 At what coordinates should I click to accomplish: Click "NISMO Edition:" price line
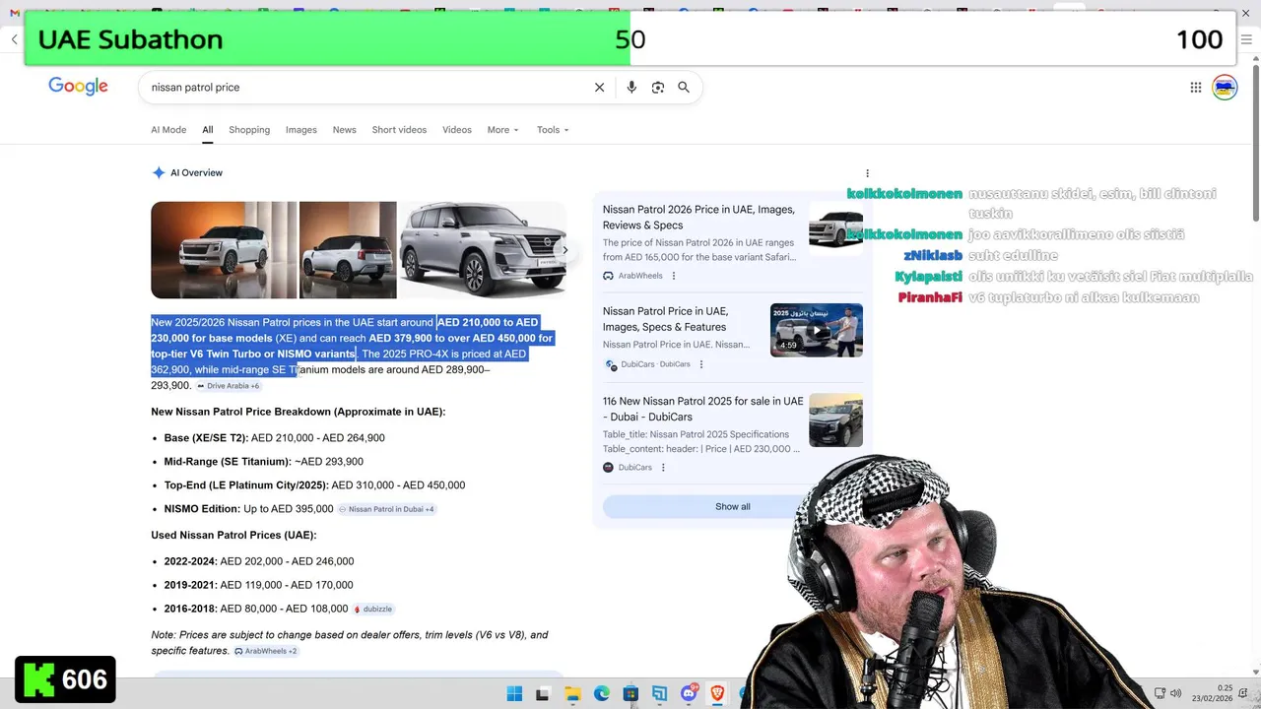[248, 509]
